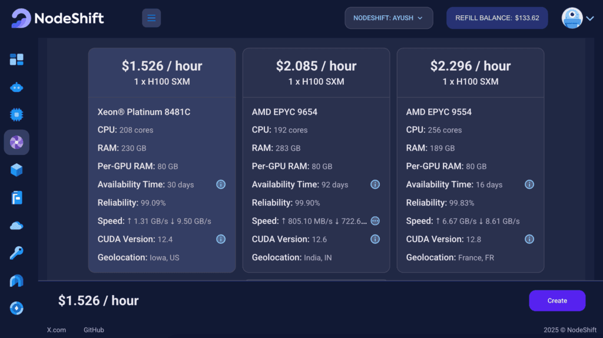
Task: Open the key icon in sidebar
Action: pyautogui.click(x=16, y=253)
